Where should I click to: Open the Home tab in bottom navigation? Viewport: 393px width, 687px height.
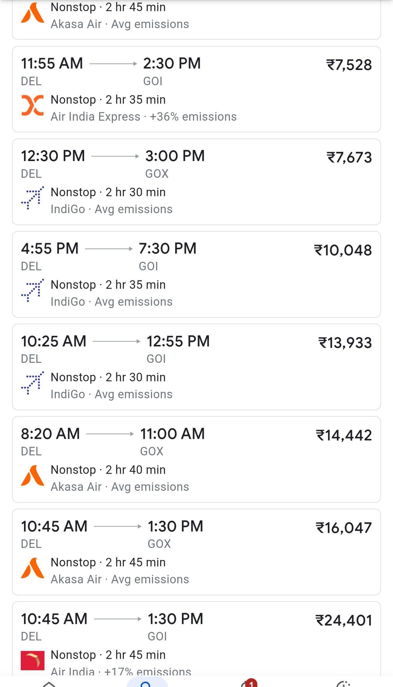pyautogui.click(x=49, y=684)
